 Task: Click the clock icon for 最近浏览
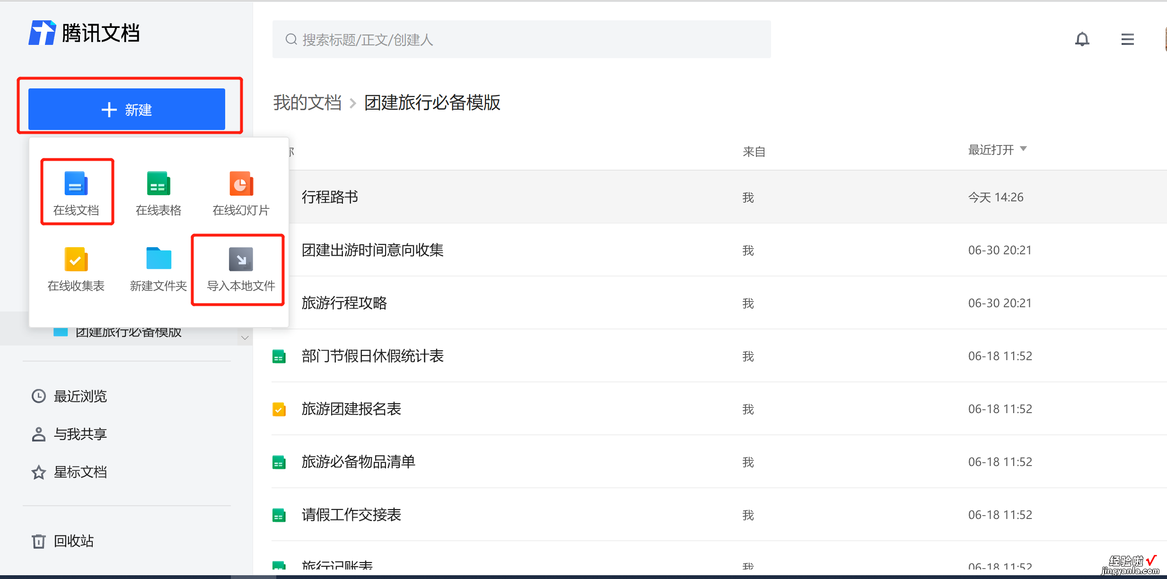click(x=39, y=396)
